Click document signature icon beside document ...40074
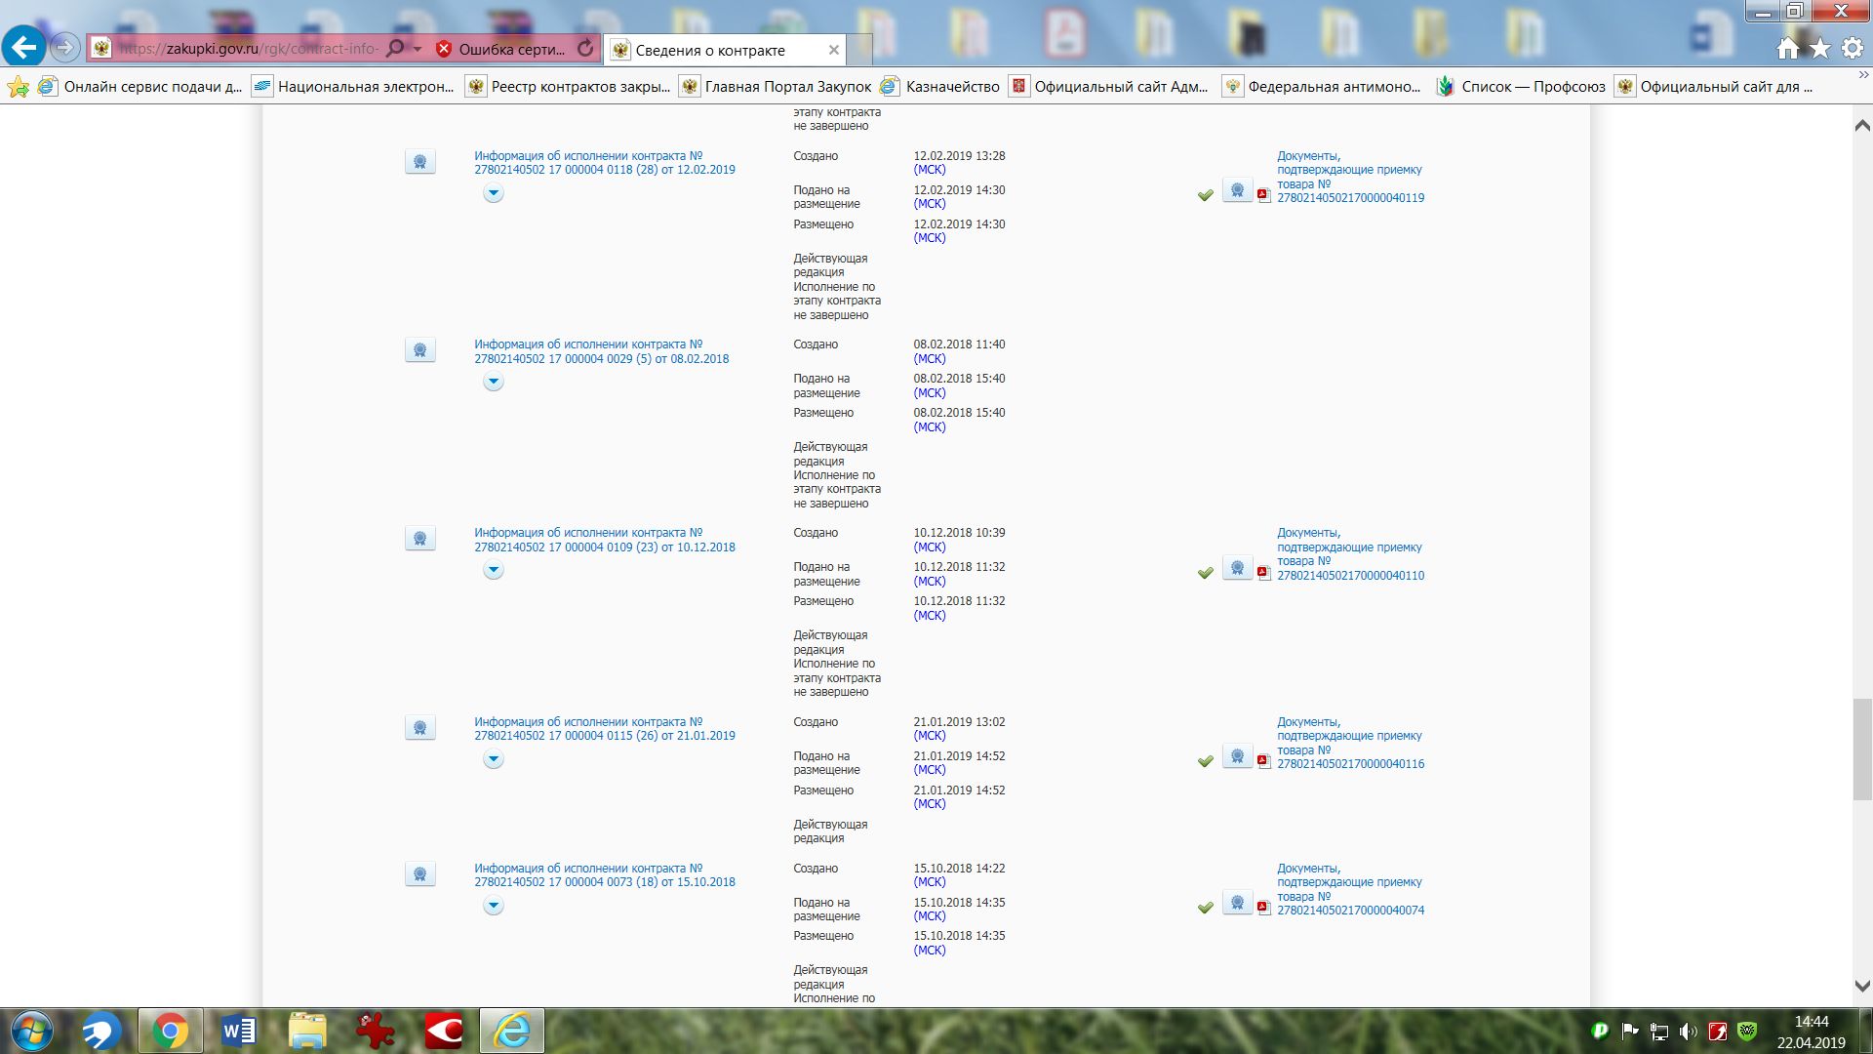Image resolution: width=1873 pixels, height=1054 pixels. pyautogui.click(x=1238, y=904)
